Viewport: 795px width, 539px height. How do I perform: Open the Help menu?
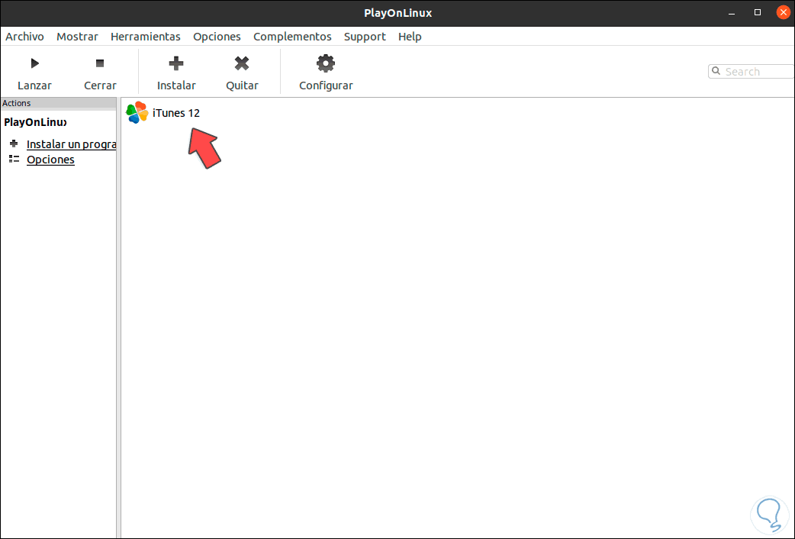[x=410, y=37]
